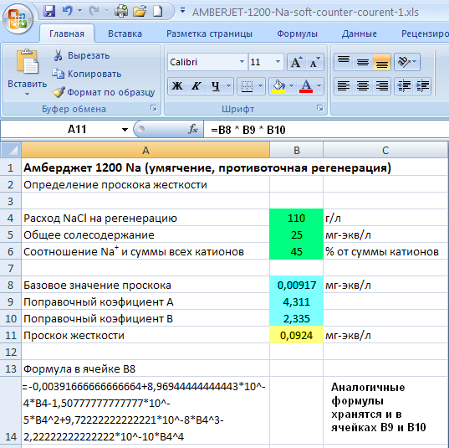Screen dimensions: 449x448
Task: Click the Name Box showing A11
Action: [65, 129]
